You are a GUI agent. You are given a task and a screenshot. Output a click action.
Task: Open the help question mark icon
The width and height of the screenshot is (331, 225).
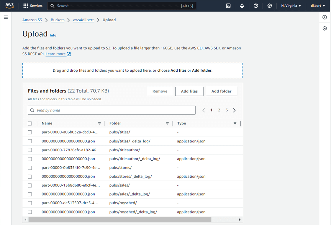256,6
